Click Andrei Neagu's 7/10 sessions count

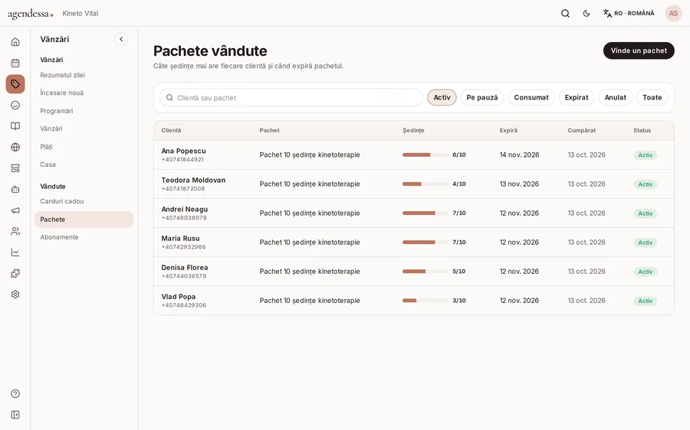(459, 213)
